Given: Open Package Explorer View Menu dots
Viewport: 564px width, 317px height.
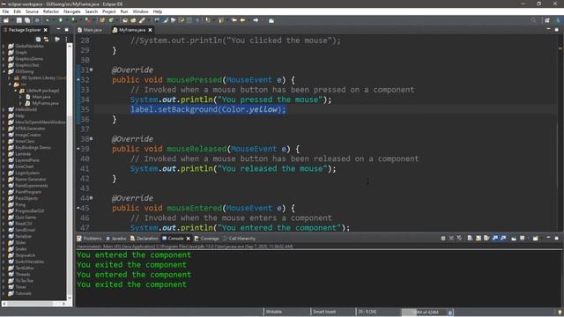Looking at the screenshot, I should (67, 39).
